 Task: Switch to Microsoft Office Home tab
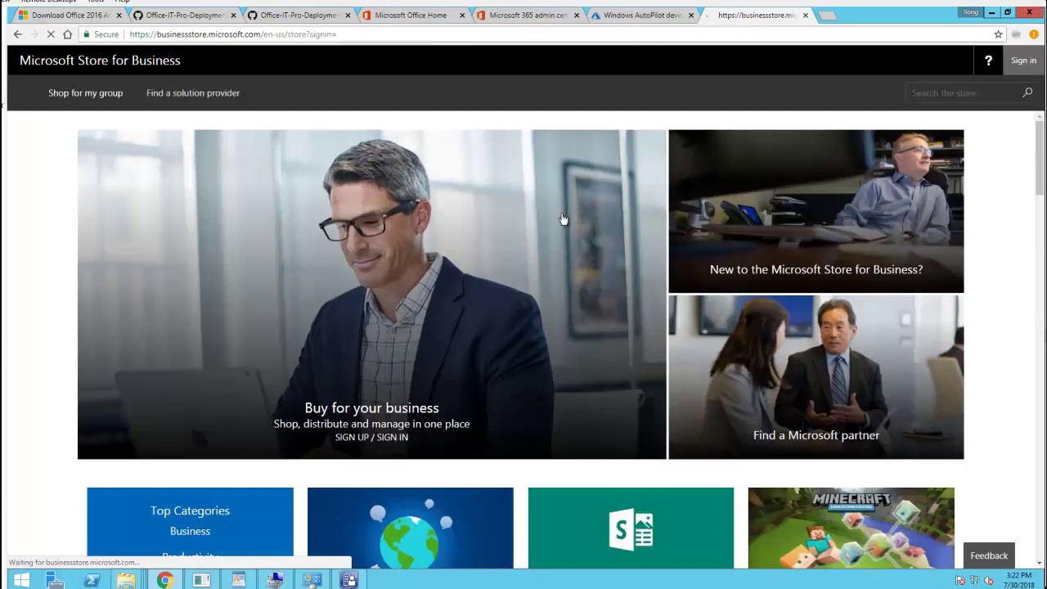point(411,15)
